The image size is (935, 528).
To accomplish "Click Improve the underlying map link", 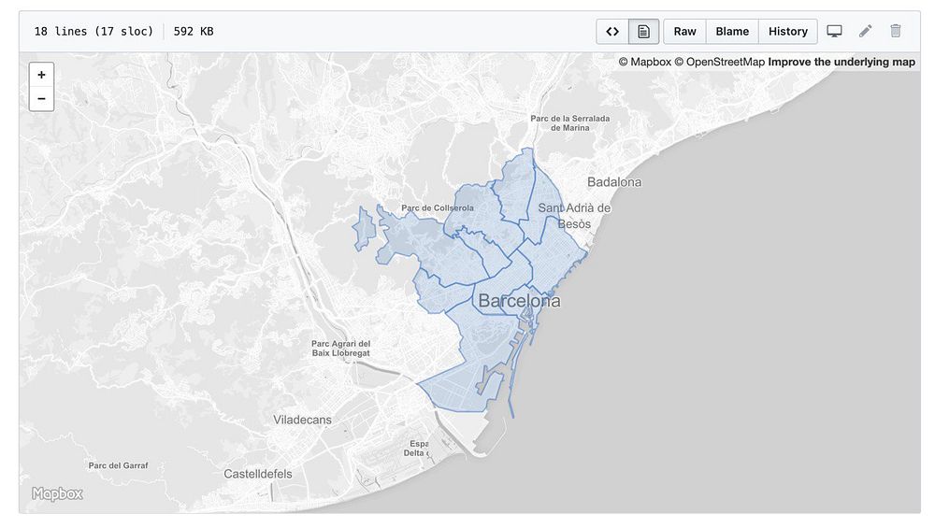I will point(841,62).
